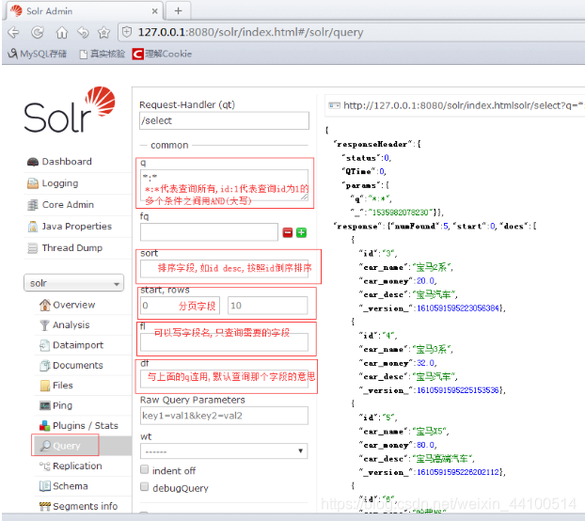Click the fq filter query field
Image resolution: width=585 pixels, height=521 pixels.
click(209, 232)
